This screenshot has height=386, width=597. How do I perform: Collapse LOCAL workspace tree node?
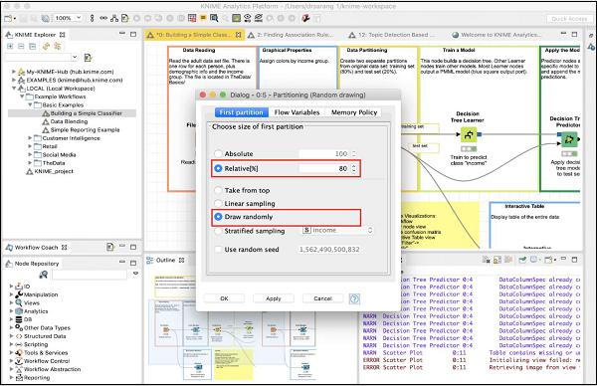click(14, 89)
